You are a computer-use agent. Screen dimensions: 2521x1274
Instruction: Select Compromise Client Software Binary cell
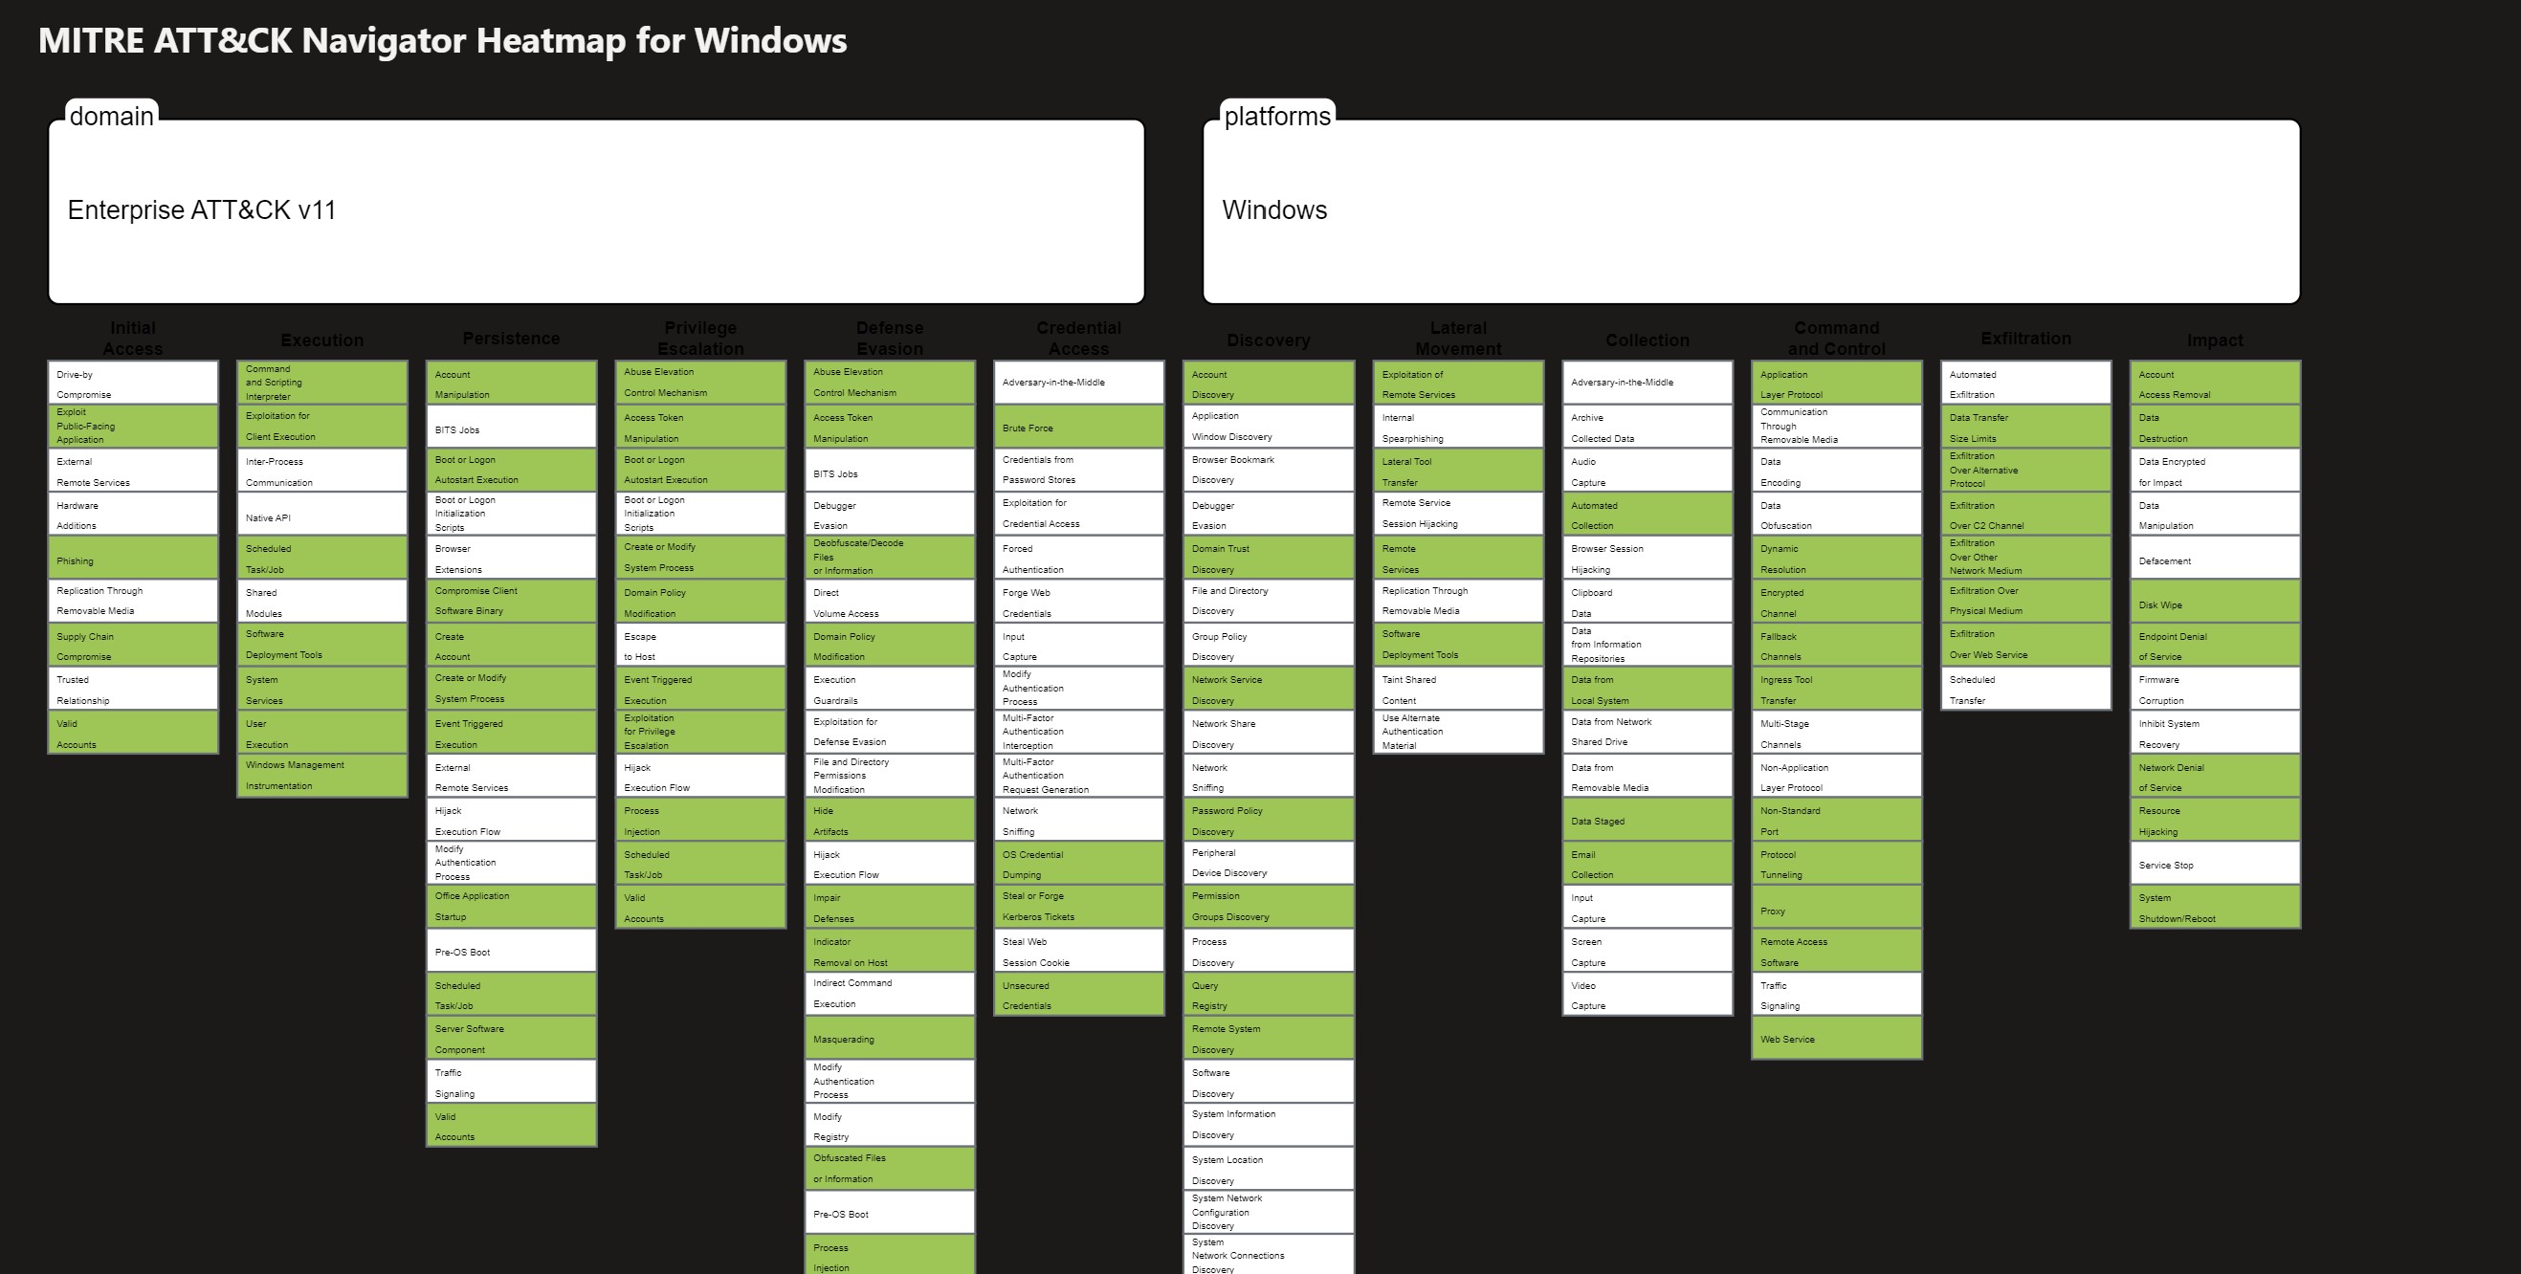click(512, 602)
